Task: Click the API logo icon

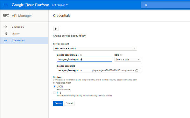Action: click(x=6, y=16)
